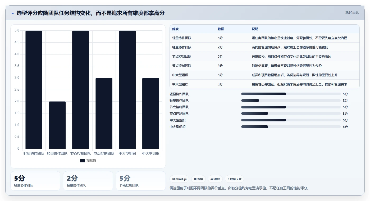Click the 中大型组织 bar reaching 5.0
370x201 pixels.
tap(127, 90)
